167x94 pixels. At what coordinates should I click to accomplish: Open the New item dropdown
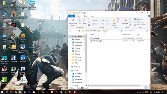pyautogui.click(x=118, y=19)
